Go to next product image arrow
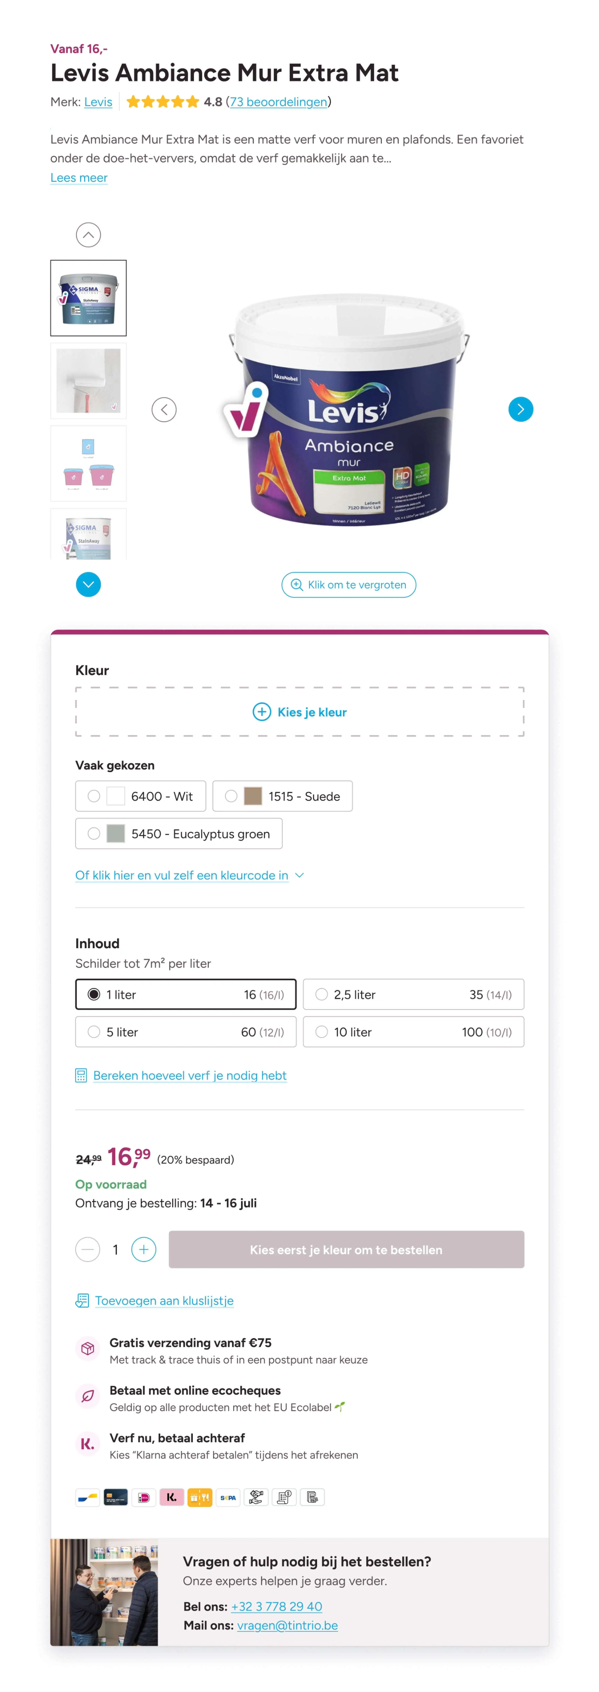This screenshot has width=599, height=1692. click(x=520, y=410)
